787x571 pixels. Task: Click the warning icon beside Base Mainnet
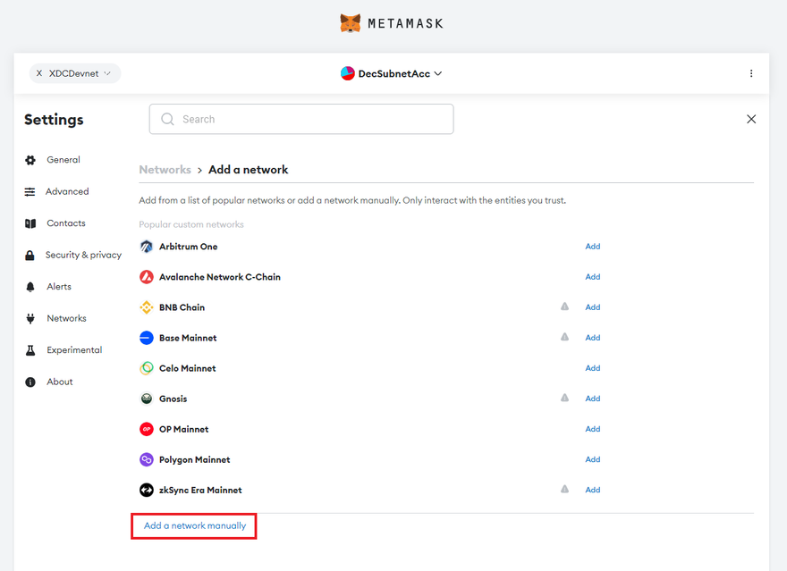[x=564, y=337]
